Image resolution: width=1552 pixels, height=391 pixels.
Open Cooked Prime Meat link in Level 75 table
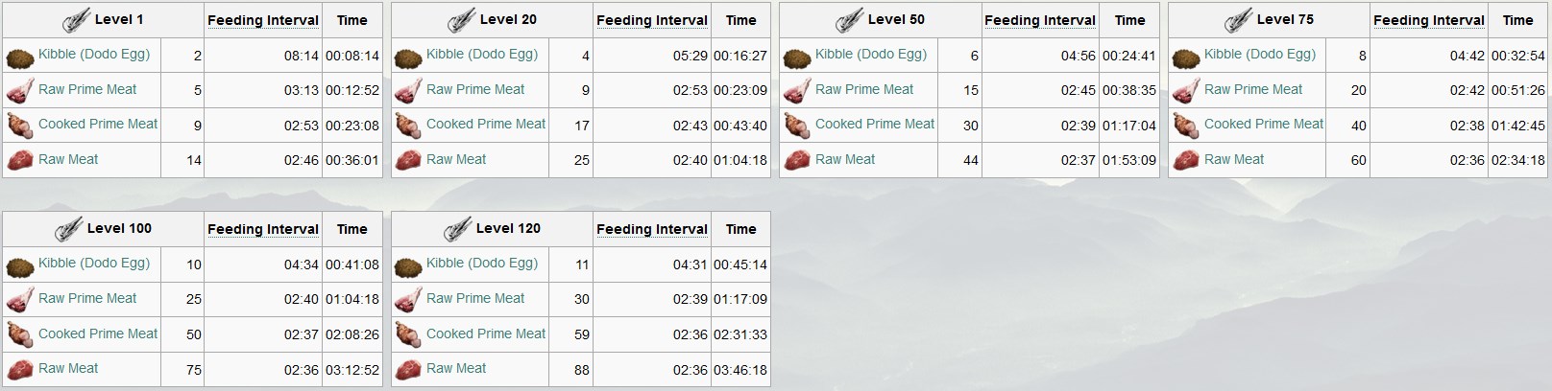click(1264, 124)
